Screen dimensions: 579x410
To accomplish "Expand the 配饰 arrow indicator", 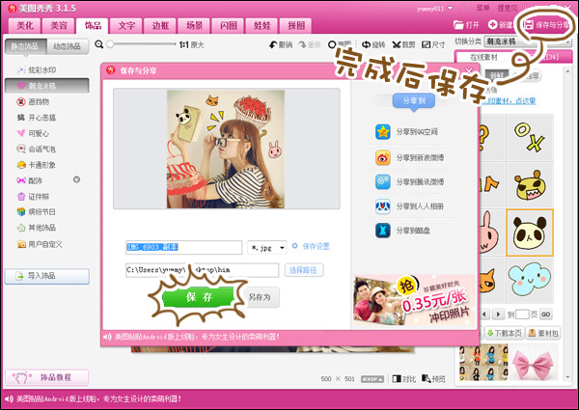I will click(x=76, y=179).
